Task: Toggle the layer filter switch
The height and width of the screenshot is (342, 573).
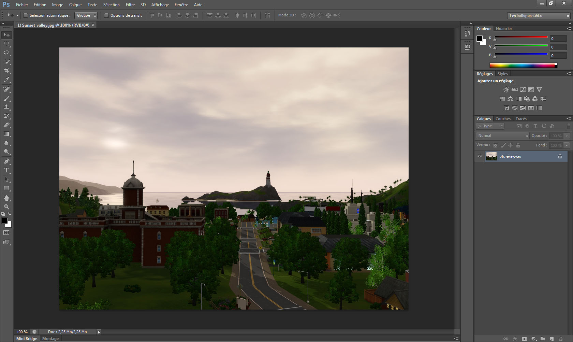Action: [x=569, y=126]
